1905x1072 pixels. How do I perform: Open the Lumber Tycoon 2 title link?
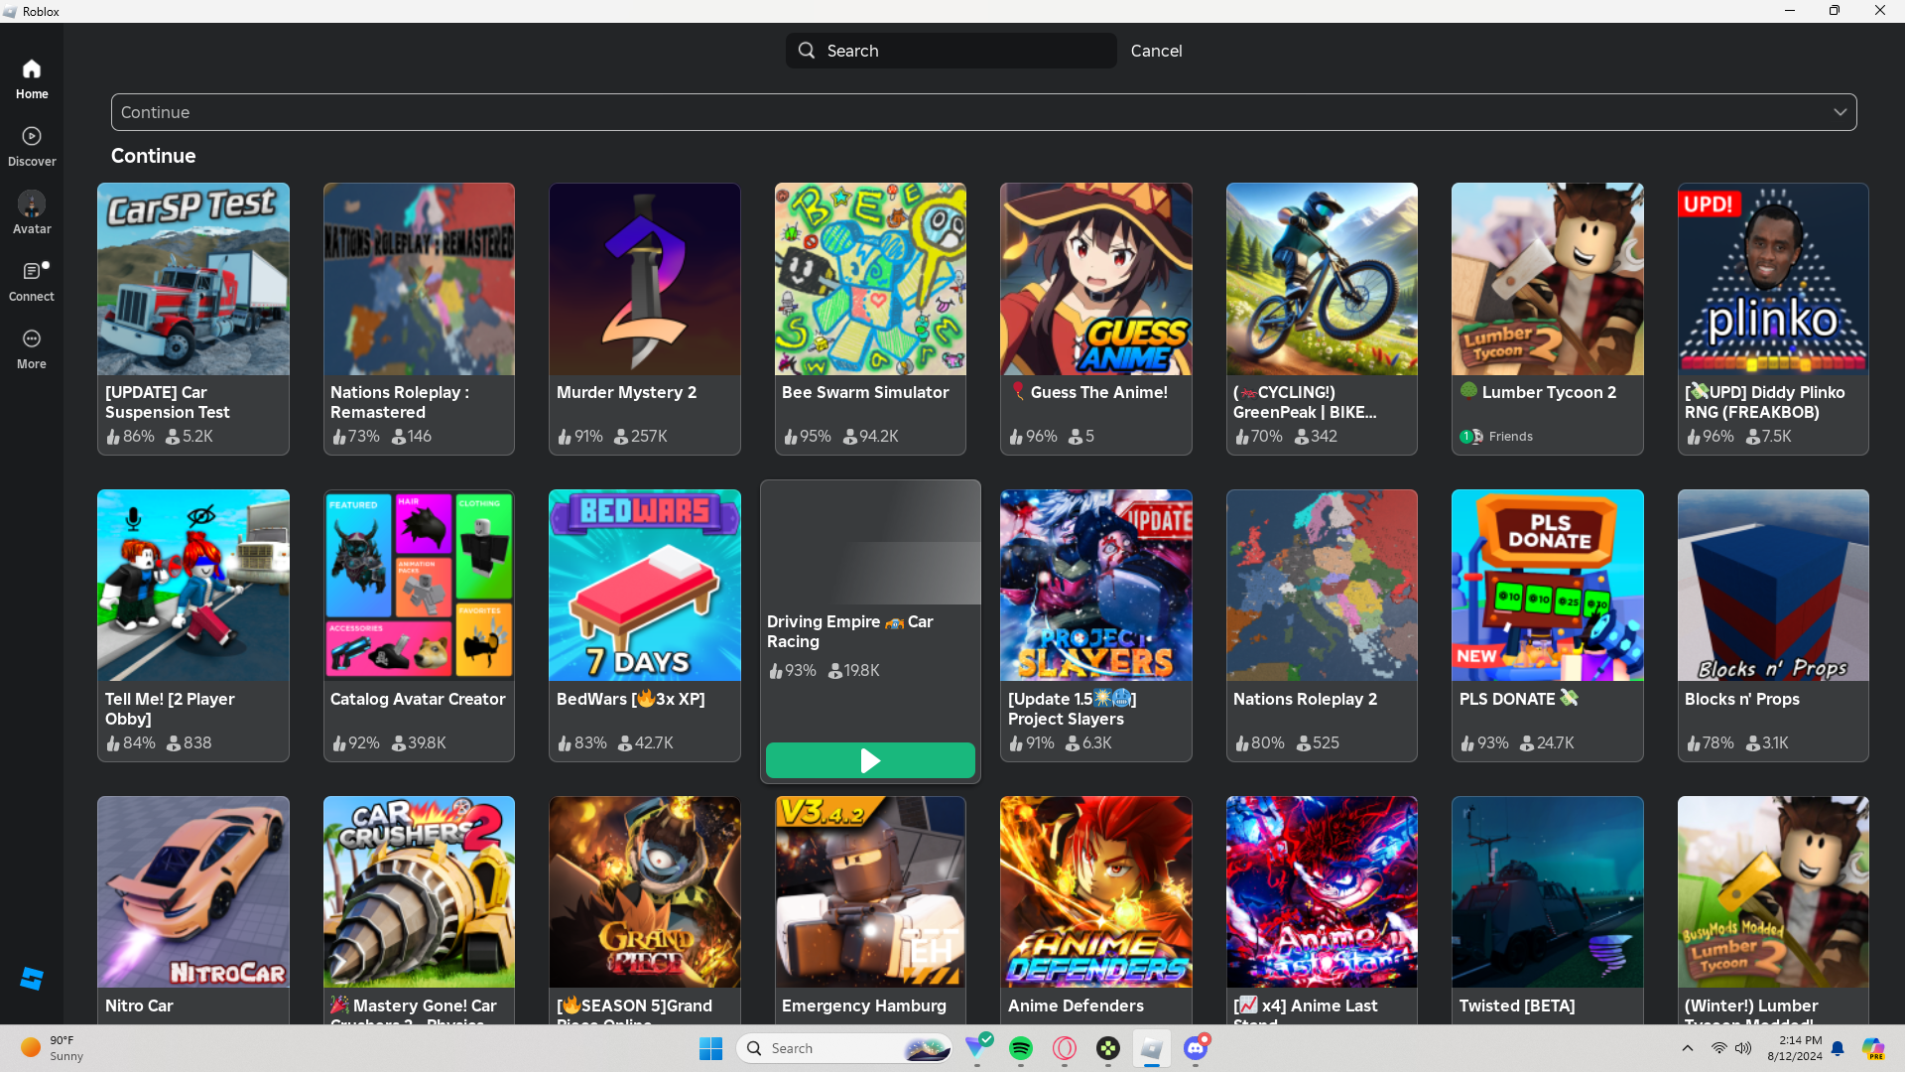tap(1548, 392)
